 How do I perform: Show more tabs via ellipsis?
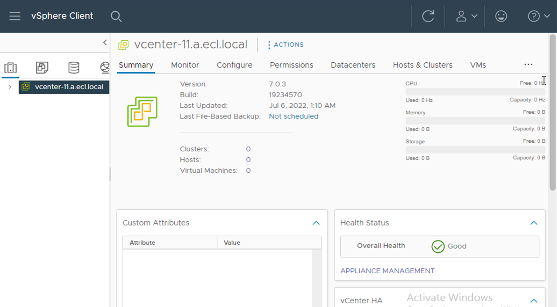coord(528,64)
